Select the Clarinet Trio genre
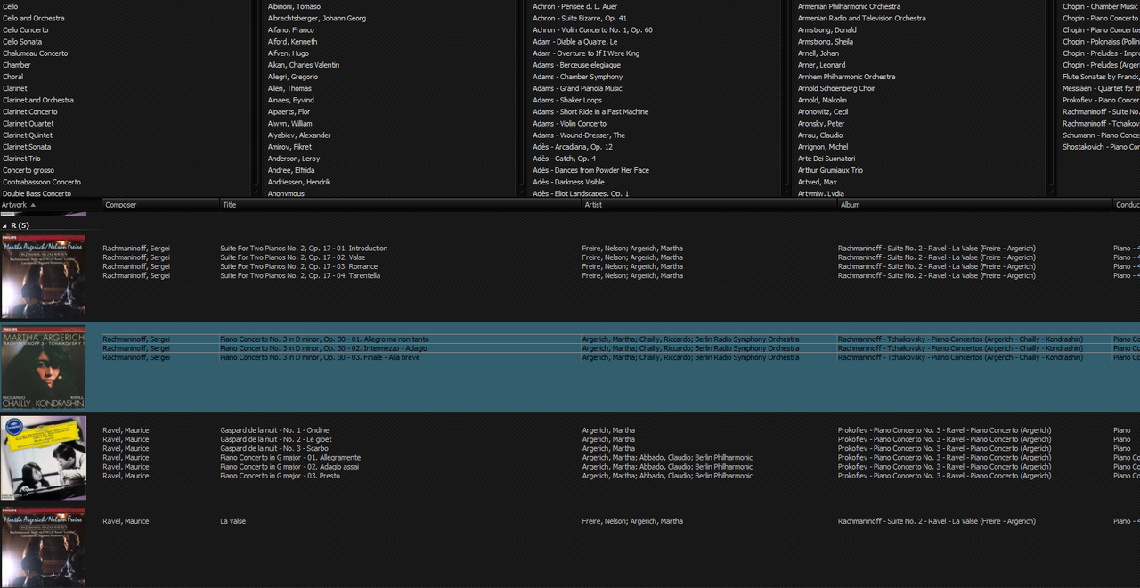 (21, 159)
